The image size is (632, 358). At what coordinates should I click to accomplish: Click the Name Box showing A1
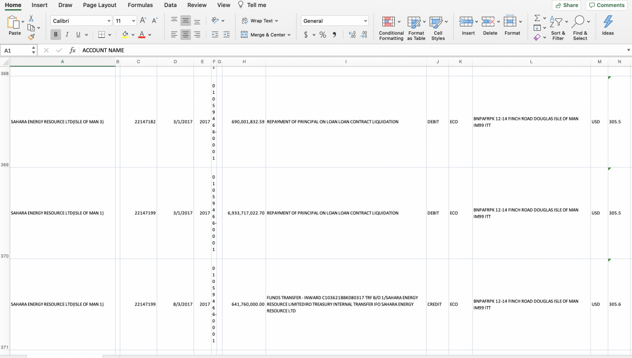[16, 50]
